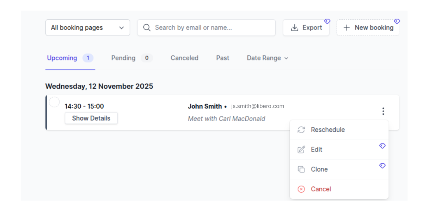
Task: Expand the Date Range selector
Action: point(267,58)
